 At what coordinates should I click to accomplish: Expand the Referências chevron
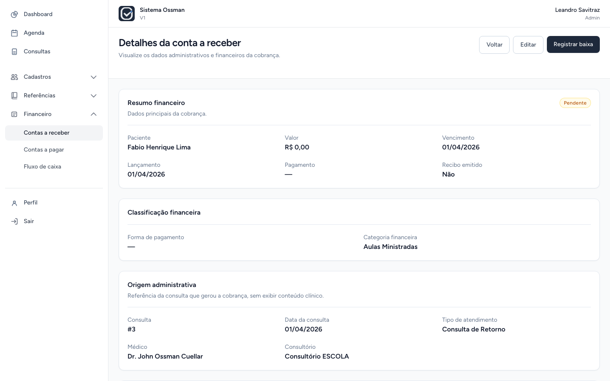[x=94, y=96]
